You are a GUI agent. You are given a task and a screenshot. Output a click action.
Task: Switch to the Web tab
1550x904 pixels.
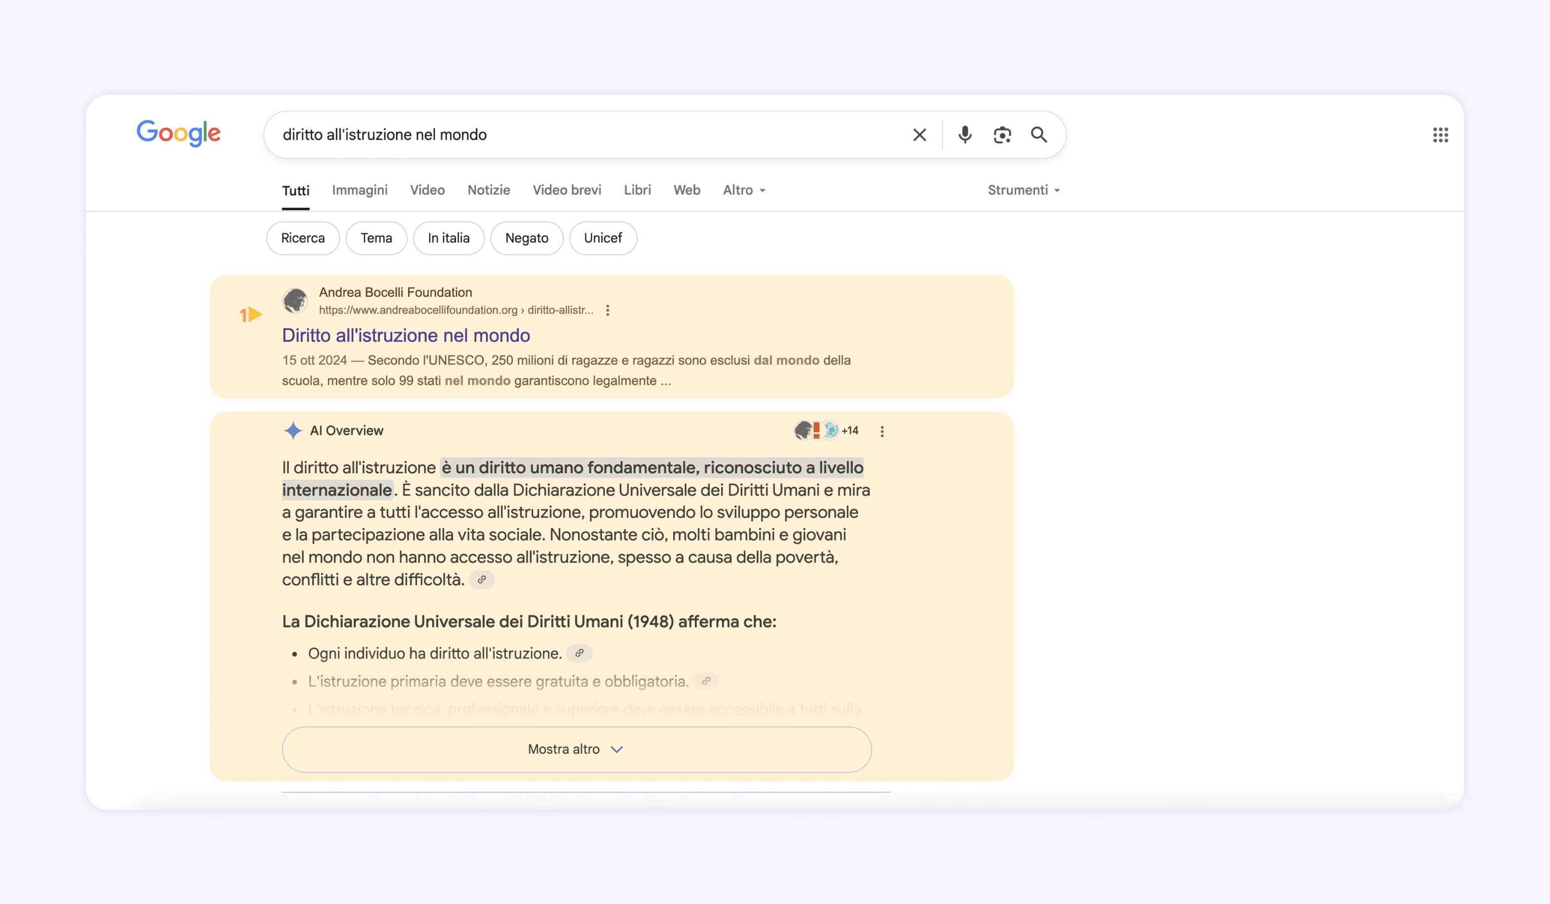(x=687, y=190)
